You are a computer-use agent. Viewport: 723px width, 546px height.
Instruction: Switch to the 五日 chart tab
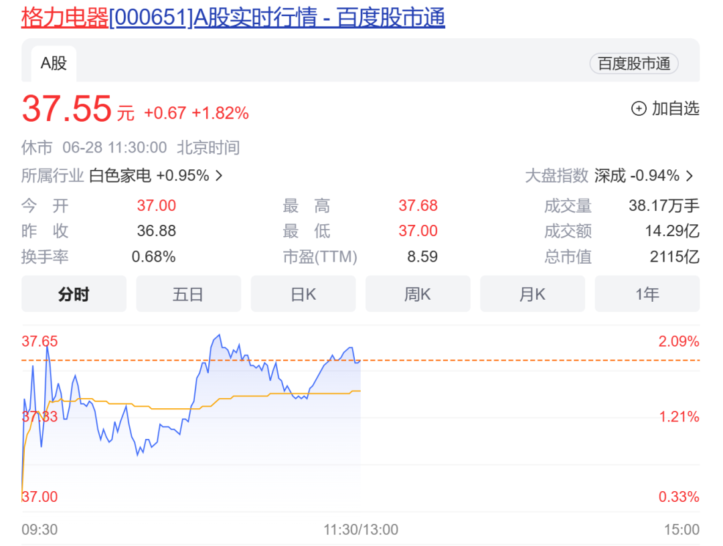[188, 294]
